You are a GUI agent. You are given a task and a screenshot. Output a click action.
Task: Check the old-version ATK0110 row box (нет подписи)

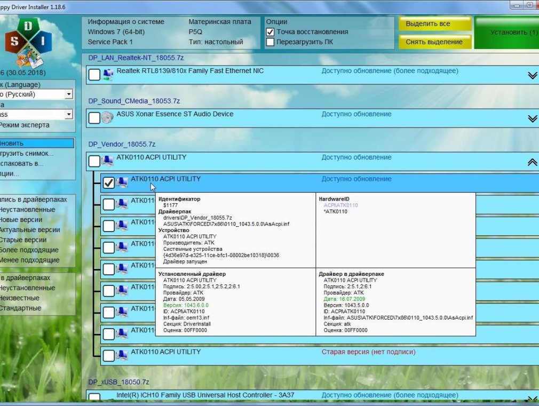[109, 355]
